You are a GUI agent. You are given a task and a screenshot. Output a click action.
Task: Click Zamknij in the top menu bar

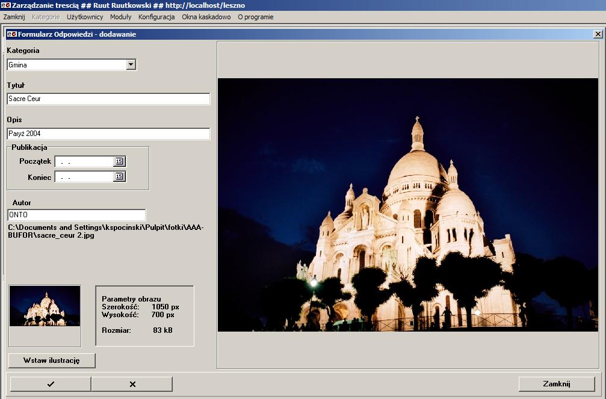14,17
